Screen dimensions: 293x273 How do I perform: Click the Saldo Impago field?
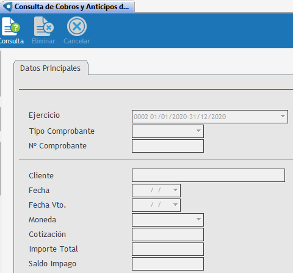click(168, 264)
